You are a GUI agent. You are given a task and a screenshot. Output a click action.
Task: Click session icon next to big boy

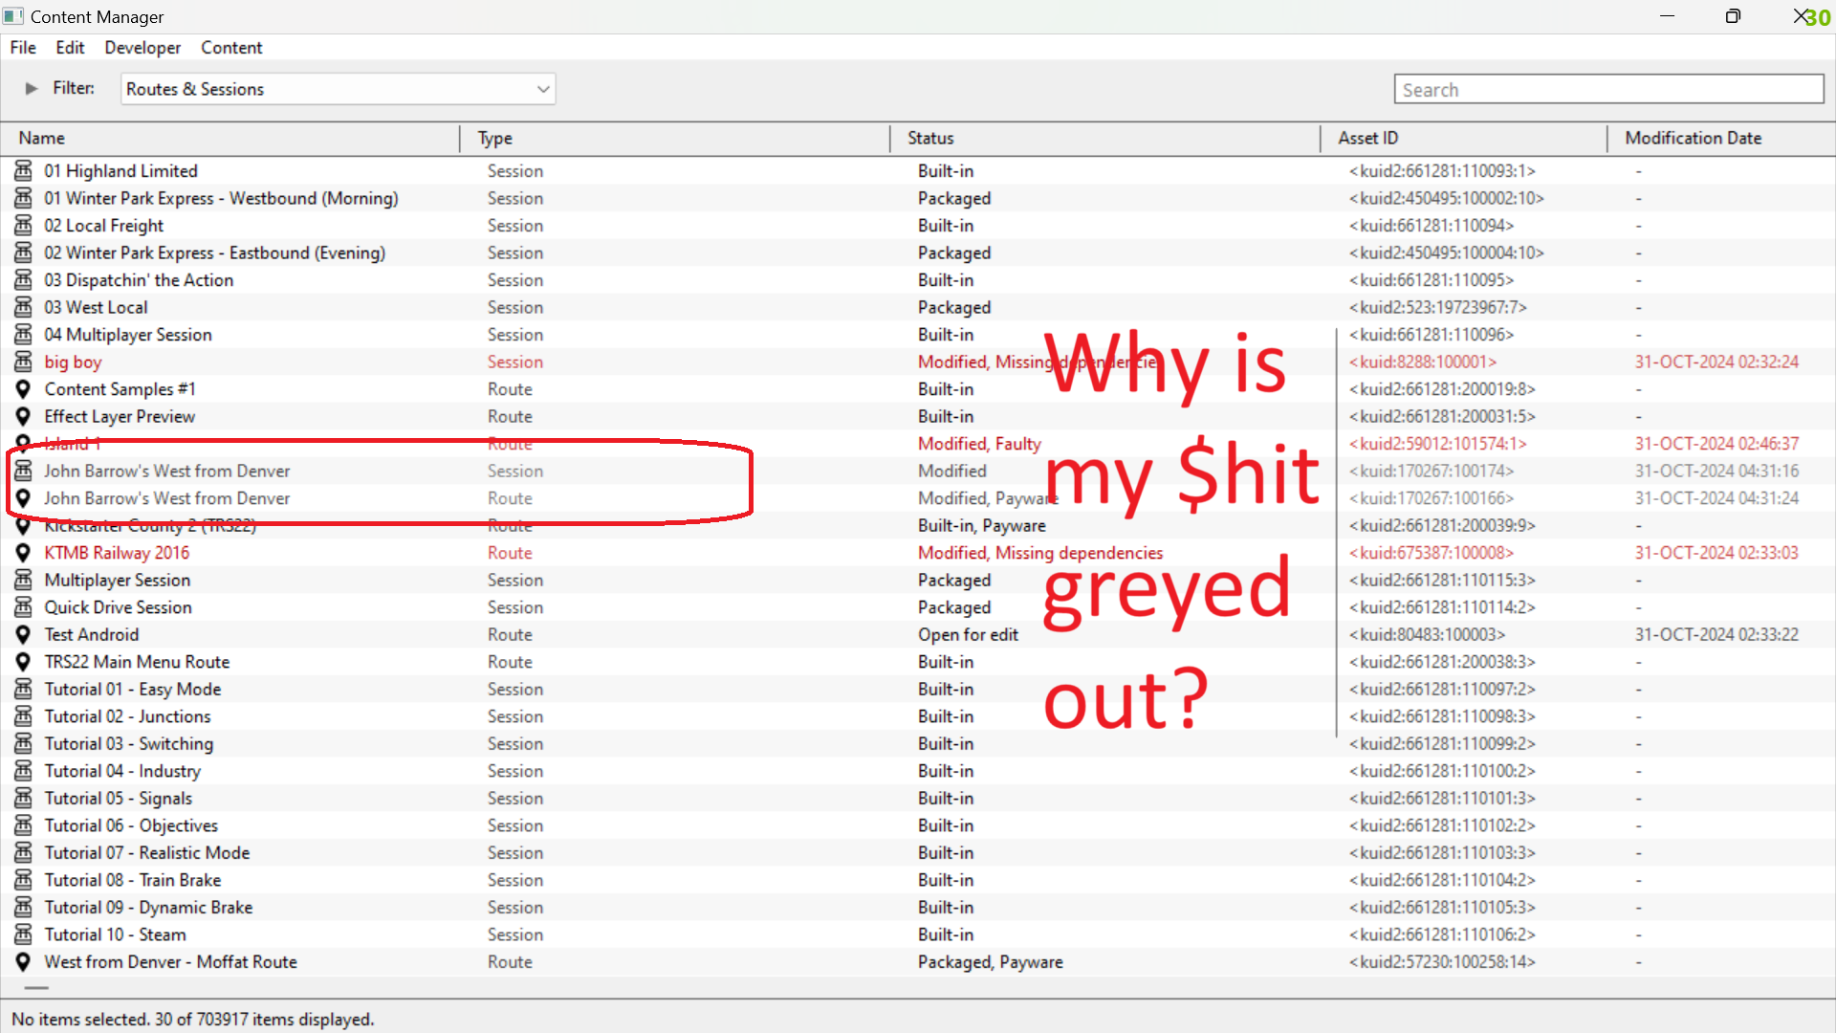(23, 363)
